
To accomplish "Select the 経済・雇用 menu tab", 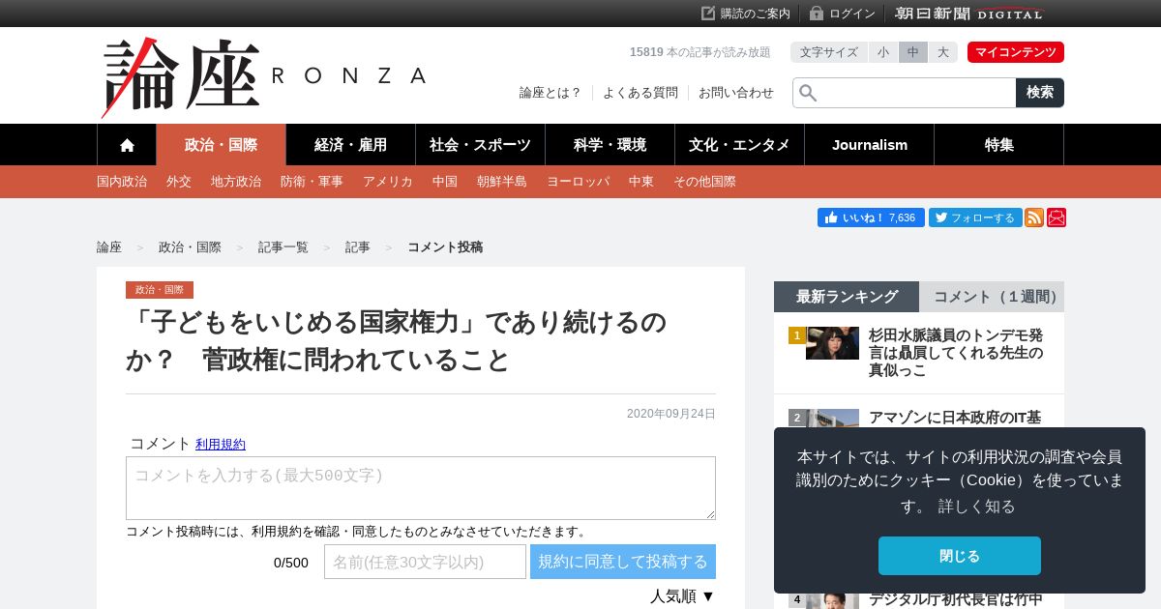I will (x=351, y=145).
